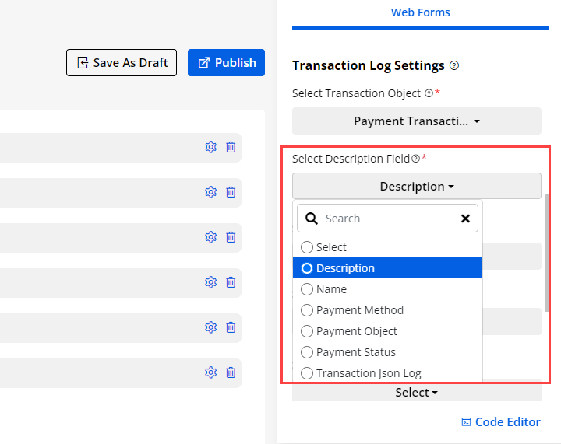561x444 pixels.
Task: Clear search with the X icon
Action: (x=465, y=219)
